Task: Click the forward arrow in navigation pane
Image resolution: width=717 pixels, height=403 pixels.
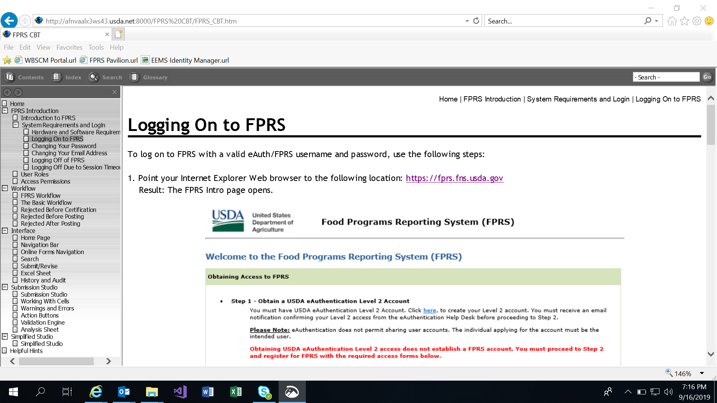Action: (x=18, y=92)
